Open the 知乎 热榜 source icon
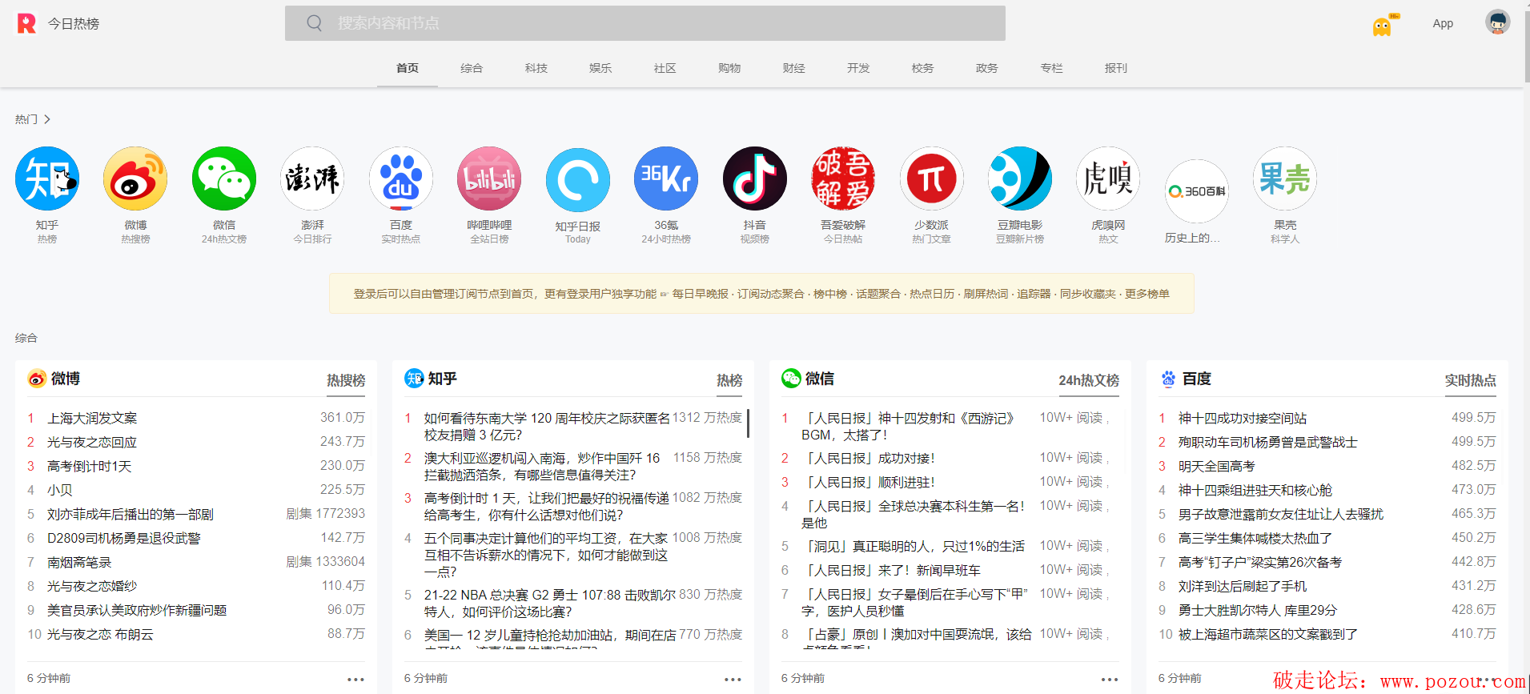1530x694 pixels. click(47, 179)
